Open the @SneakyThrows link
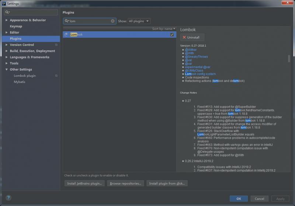This screenshot has height=206, width=295. coord(197,57)
